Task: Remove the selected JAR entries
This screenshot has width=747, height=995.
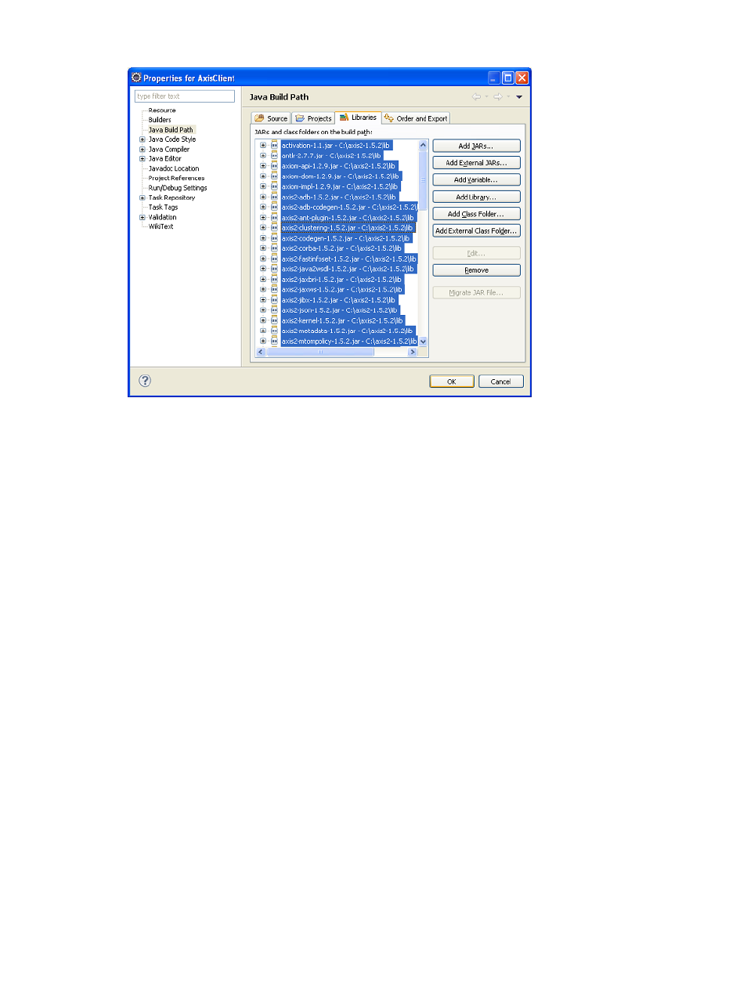Action: [x=476, y=270]
